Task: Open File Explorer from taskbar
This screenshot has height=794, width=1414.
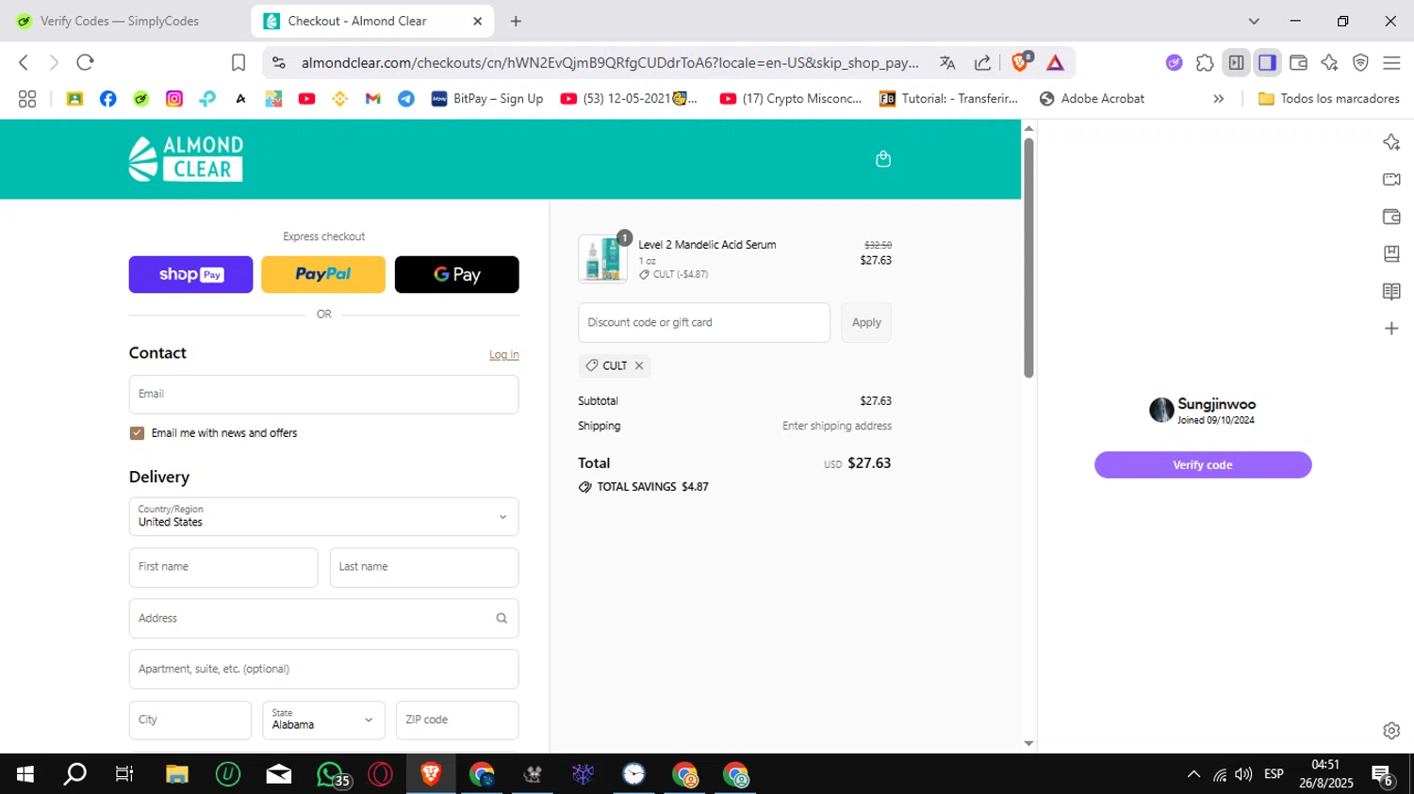Action: tap(177, 774)
